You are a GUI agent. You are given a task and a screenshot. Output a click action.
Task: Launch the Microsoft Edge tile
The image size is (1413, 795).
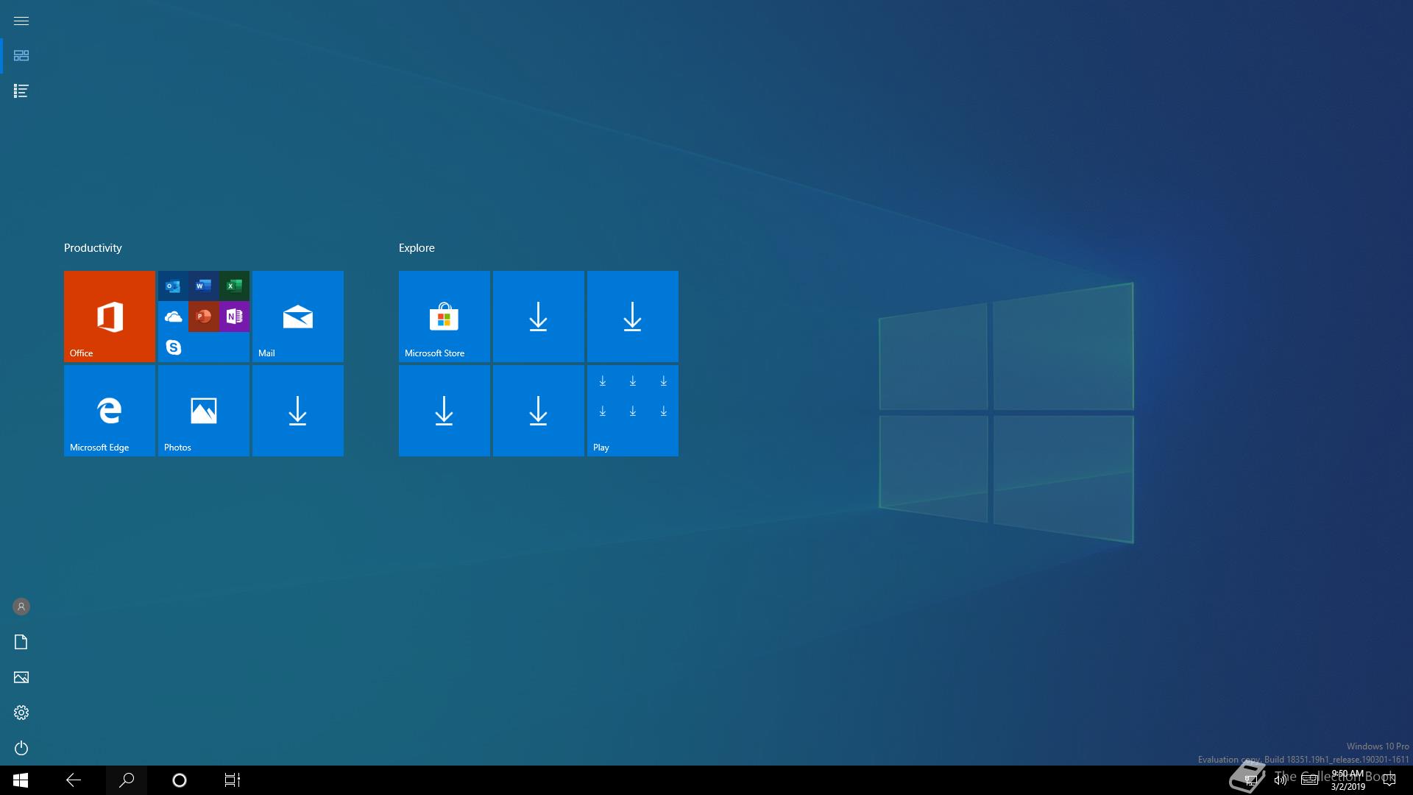tap(110, 411)
